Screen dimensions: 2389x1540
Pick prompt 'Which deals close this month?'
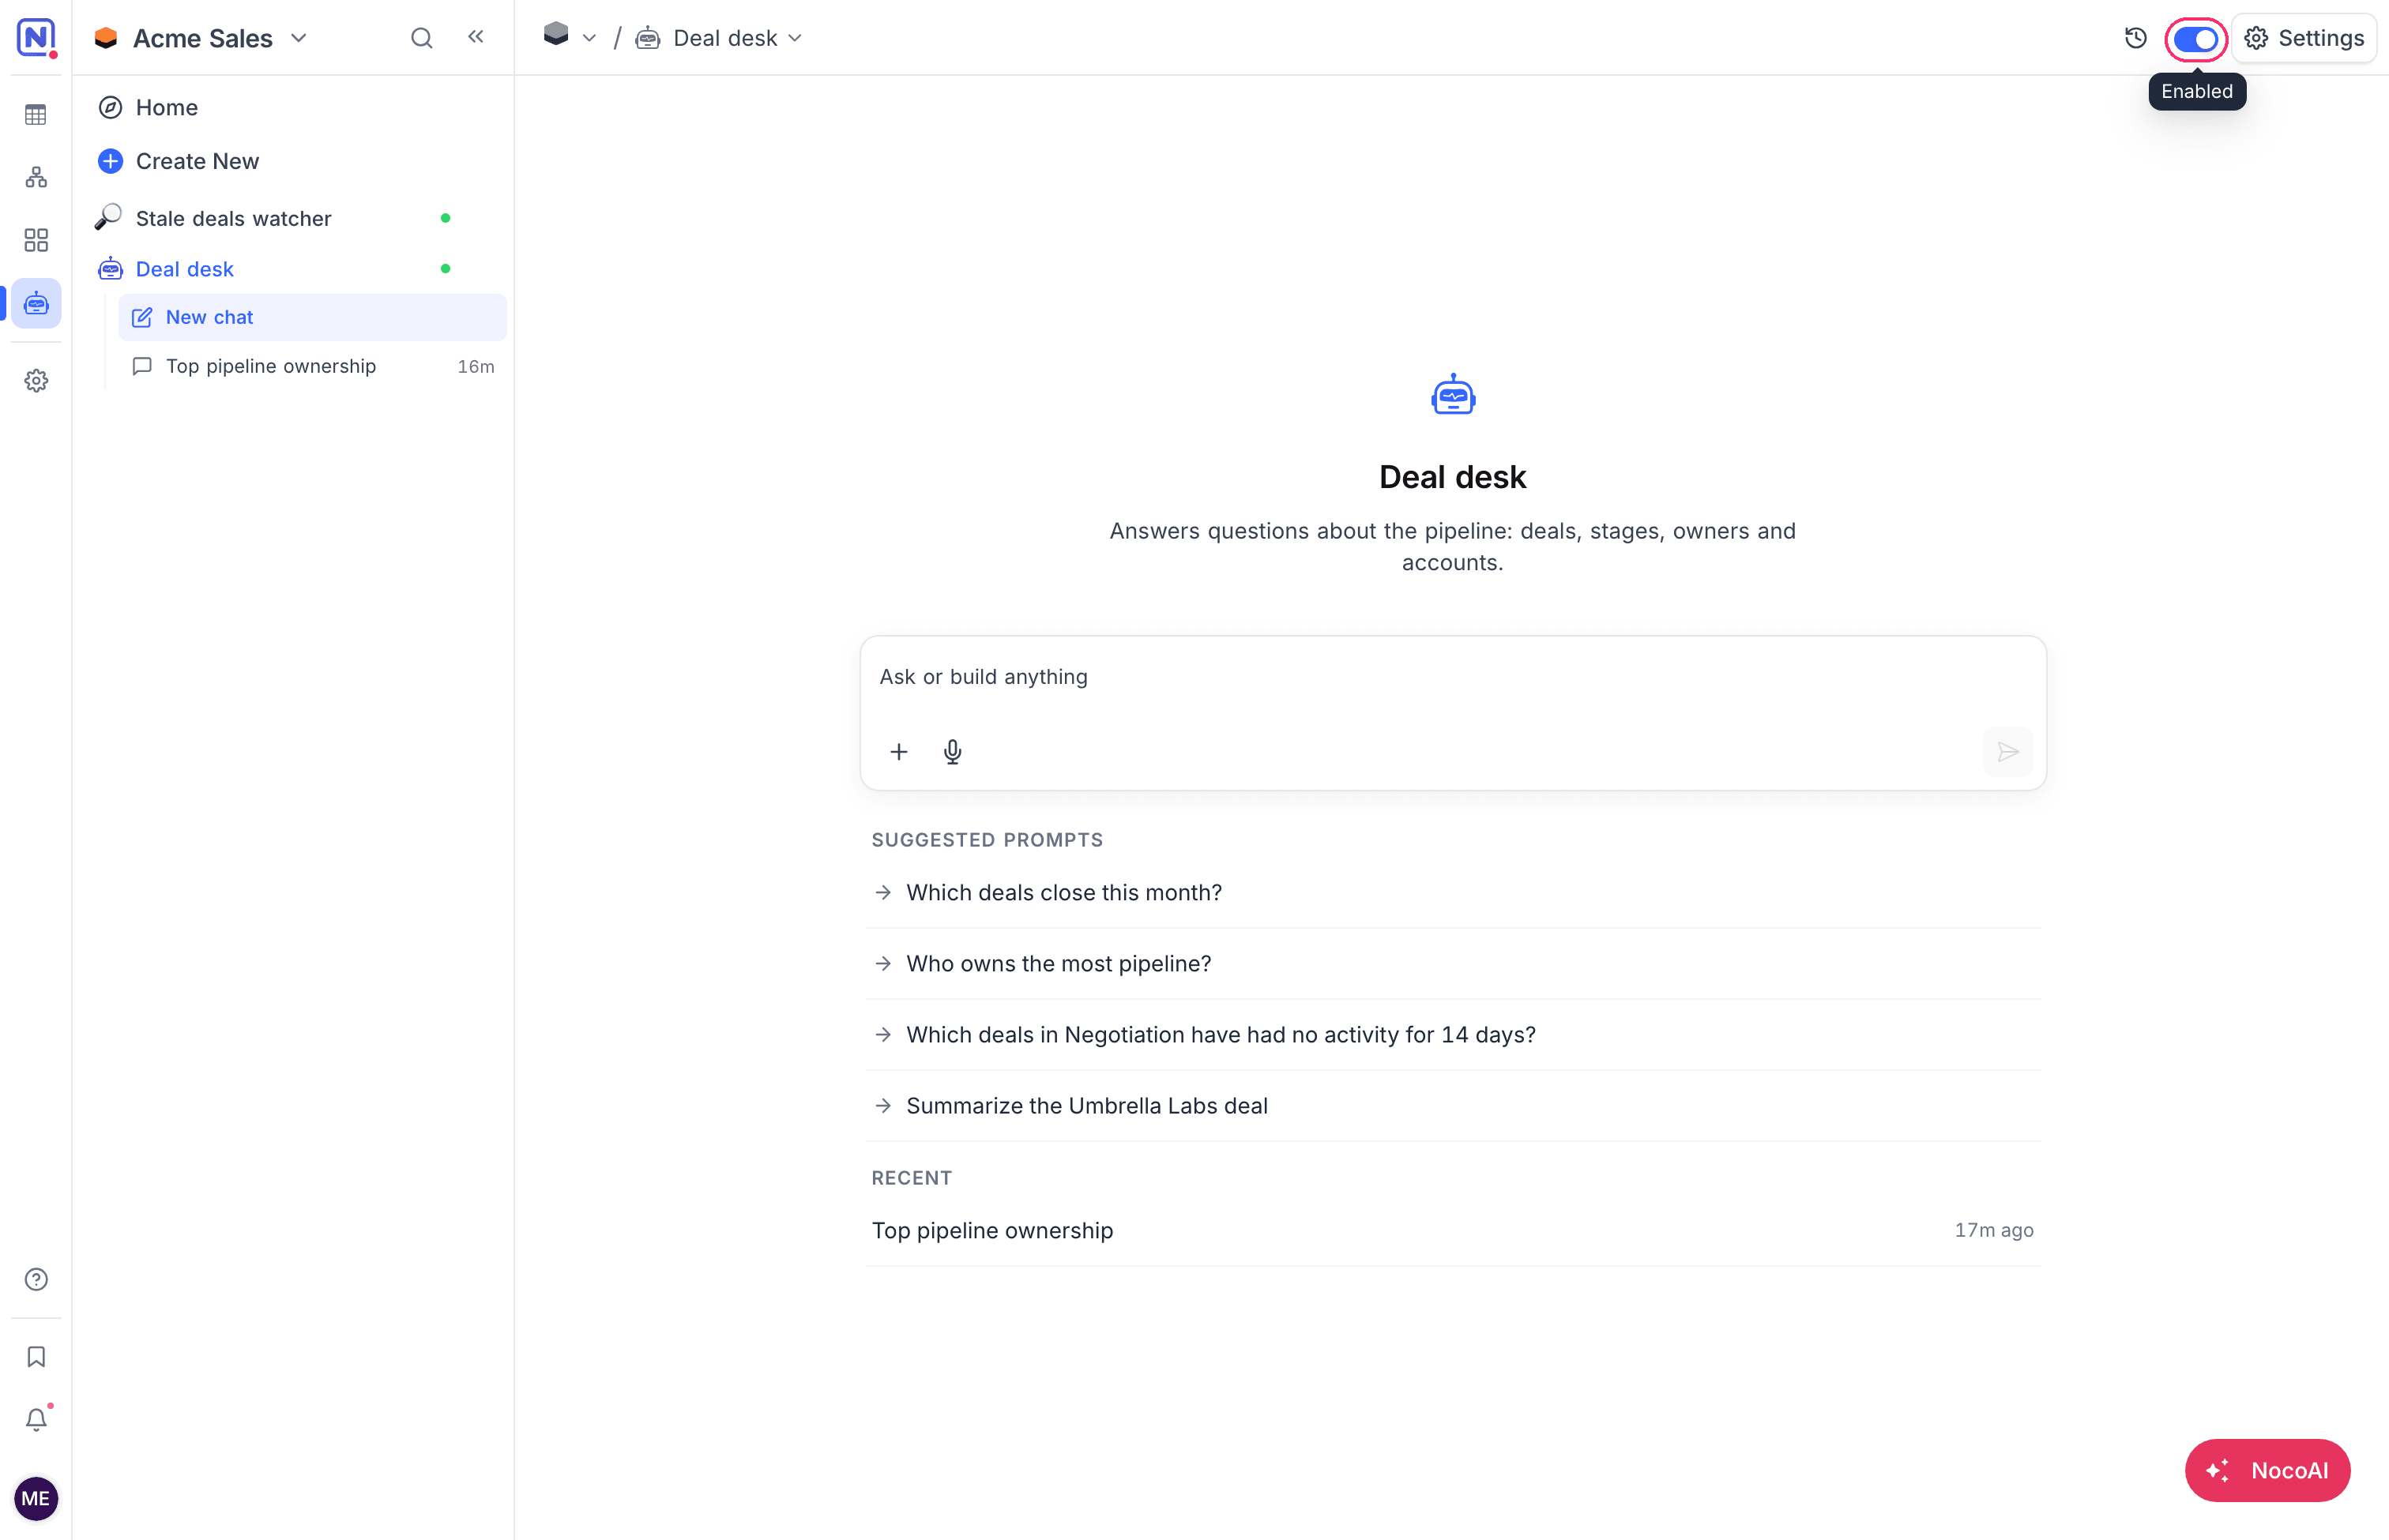coord(1453,892)
